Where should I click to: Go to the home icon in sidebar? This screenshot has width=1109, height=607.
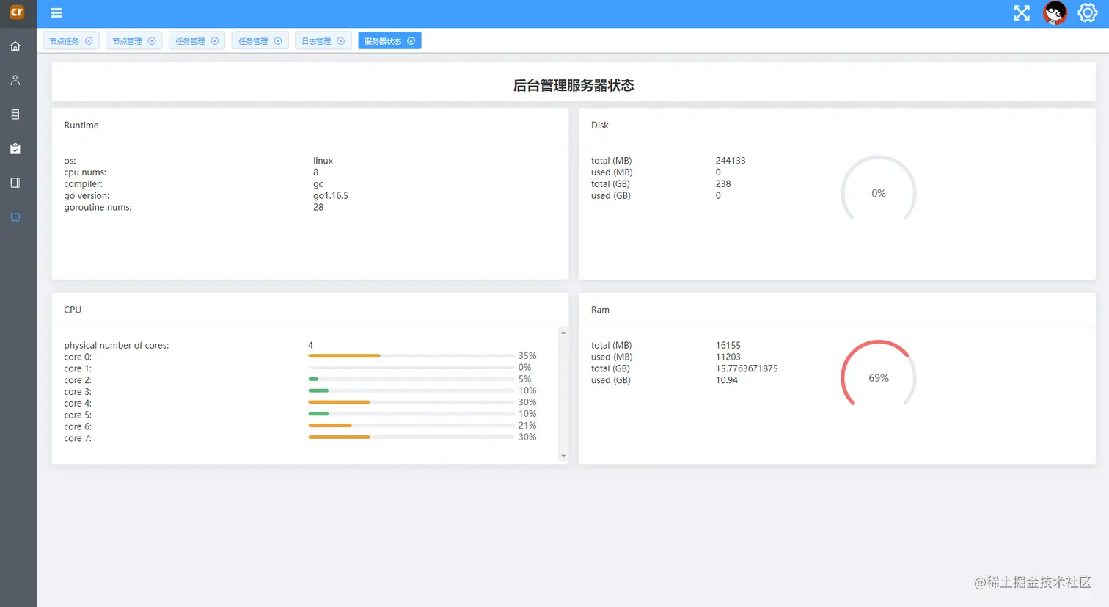[15, 46]
